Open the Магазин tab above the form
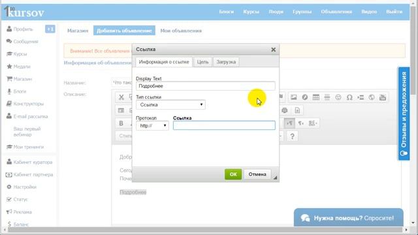 pyautogui.click(x=78, y=31)
